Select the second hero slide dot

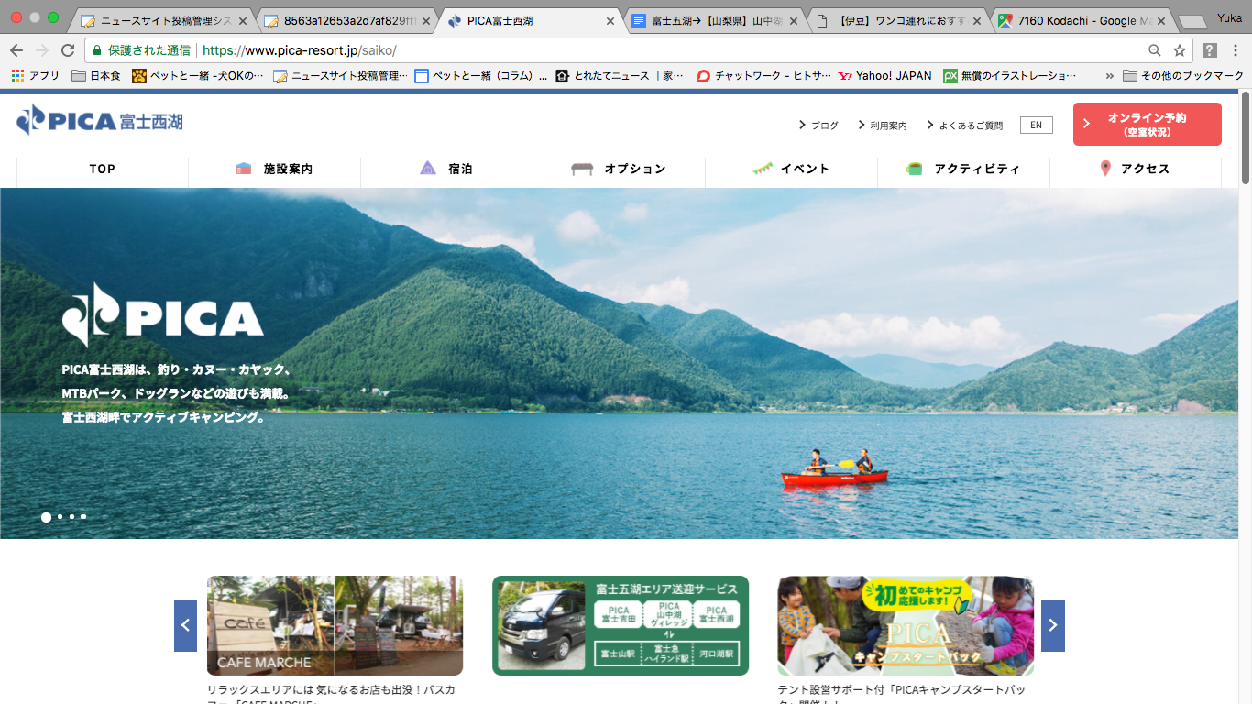coord(60,517)
